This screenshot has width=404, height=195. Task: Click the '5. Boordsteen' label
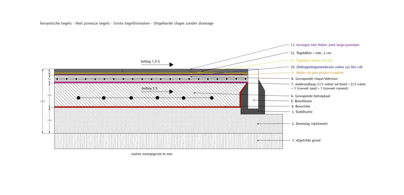click(x=301, y=101)
